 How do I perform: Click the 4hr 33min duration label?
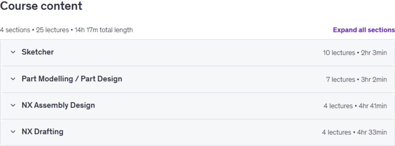point(372,132)
